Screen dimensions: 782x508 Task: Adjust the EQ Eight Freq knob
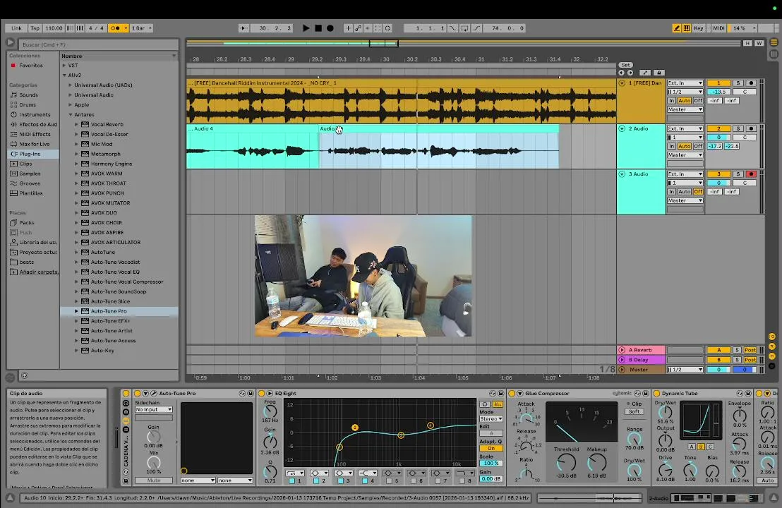click(270, 411)
